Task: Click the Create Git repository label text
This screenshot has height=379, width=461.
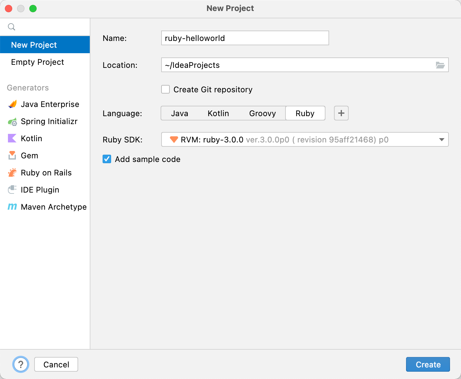Action: [x=213, y=90]
